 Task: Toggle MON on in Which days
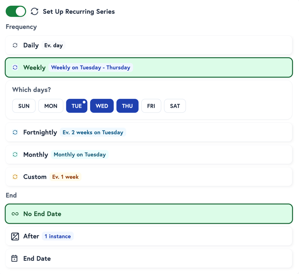pos(51,106)
